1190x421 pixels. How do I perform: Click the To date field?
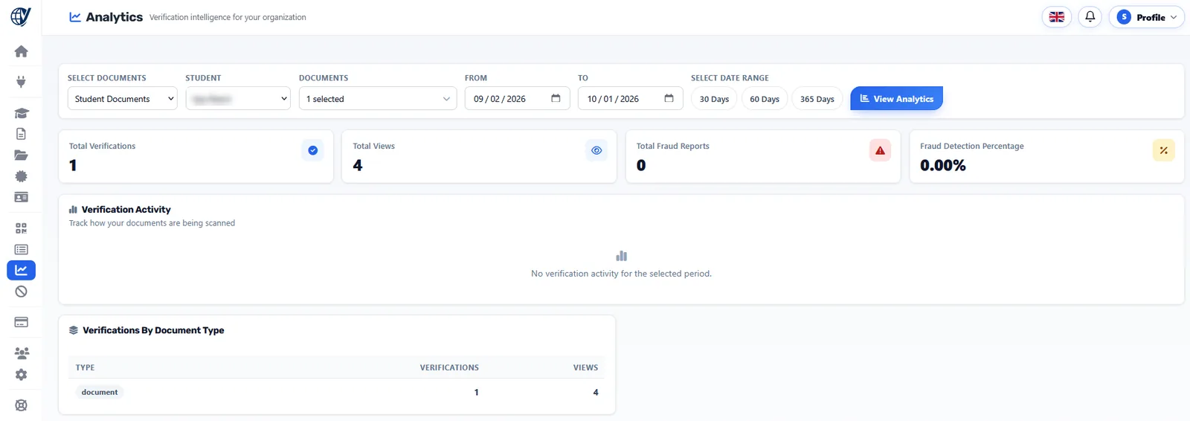[630, 98]
